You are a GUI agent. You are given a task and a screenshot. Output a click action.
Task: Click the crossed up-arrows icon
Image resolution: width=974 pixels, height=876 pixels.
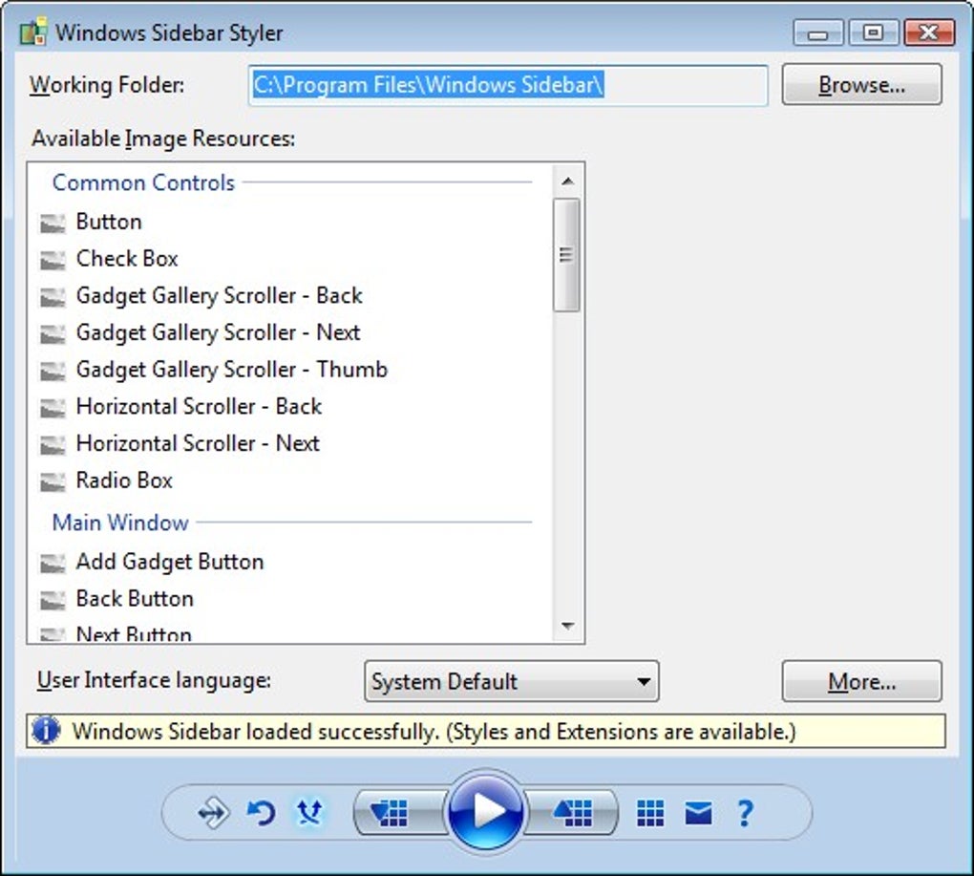(x=309, y=812)
